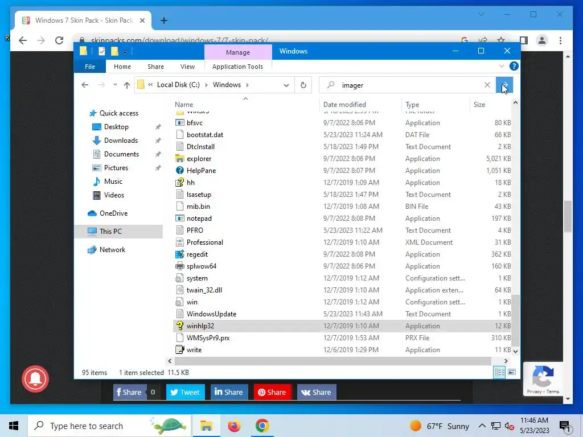Screen dimensions: 583x437
Task: Select the regedit application icon
Action: point(180,254)
